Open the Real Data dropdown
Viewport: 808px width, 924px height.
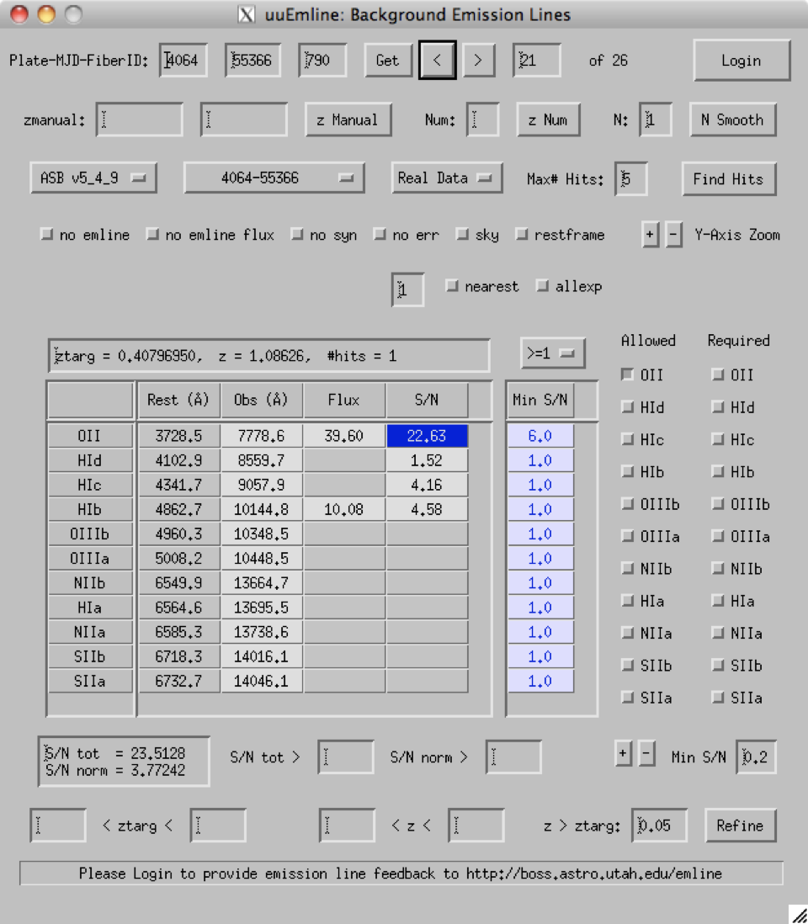pyautogui.click(x=446, y=178)
